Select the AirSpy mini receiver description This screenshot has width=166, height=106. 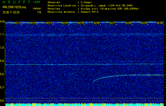point(110,8)
